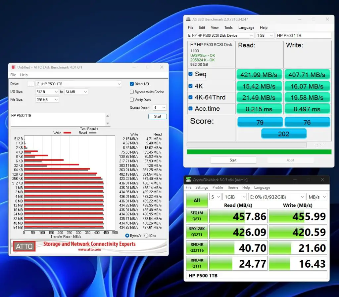Open CrystalDiskMark Theme menu
Viewport: 339px width, 297px height.
[x=232, y=187]
